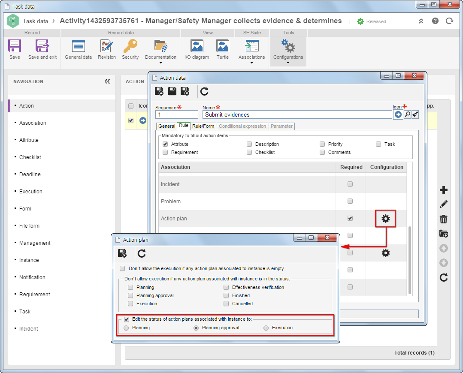This screenshot has width=463, height=373.
Task: Expand the Associations dropdown arrow
Action: [251, 63]
